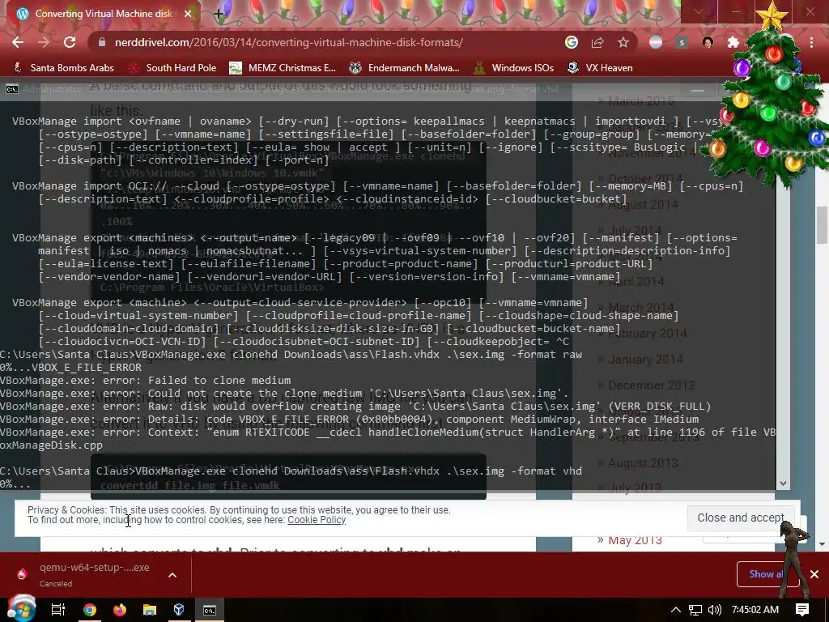Open the Santa Bombs Arabs bookmark
The height and width of the screenshot is (622, 829).
pyautogui.click(x=63, y=68)
